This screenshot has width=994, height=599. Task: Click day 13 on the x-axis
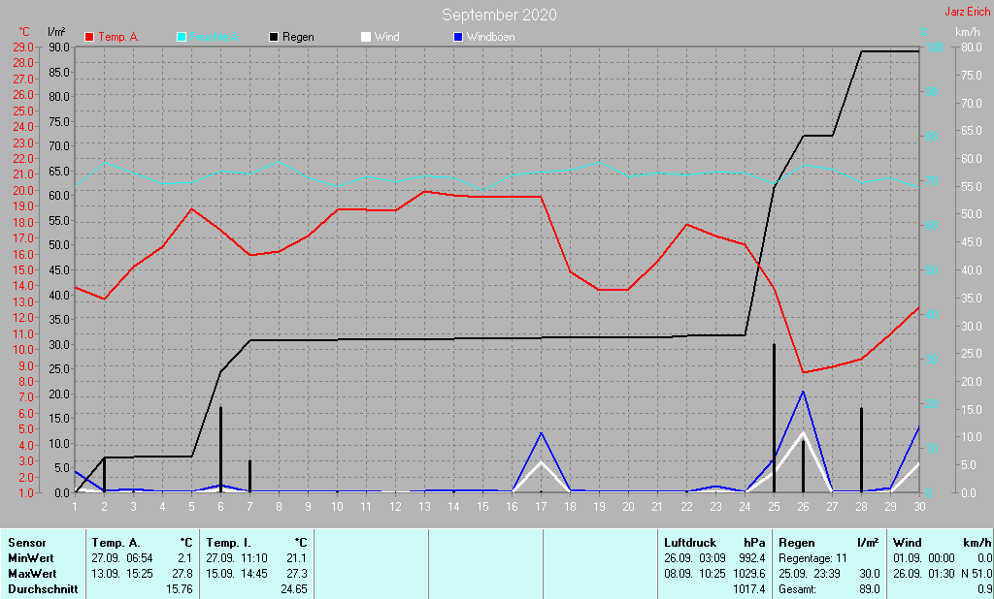point(424,506)
